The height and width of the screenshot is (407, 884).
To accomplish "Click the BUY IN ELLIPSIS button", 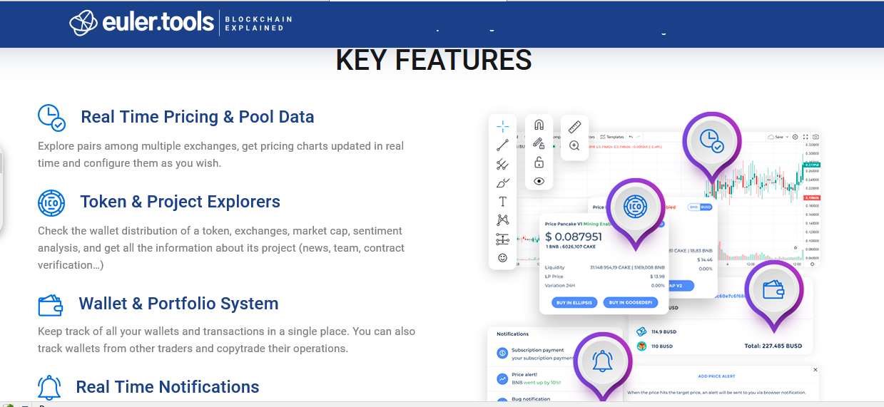I will [575, 303].
